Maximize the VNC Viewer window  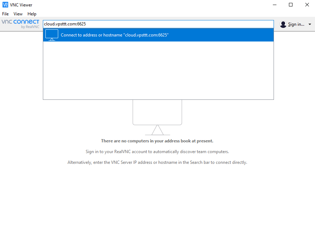coord(291,5)
